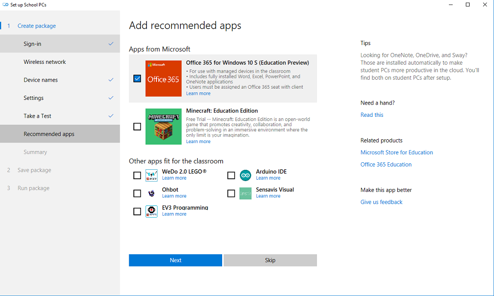Open Learn more under Minecraft: Education Edition
The width and height of the screenshot is (494, 296).
tap(198, 142)
